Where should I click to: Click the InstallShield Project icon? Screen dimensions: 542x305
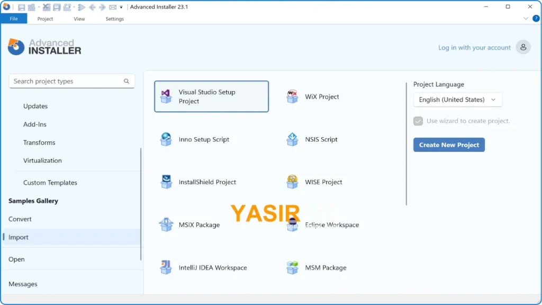click(x=166, y=182)
